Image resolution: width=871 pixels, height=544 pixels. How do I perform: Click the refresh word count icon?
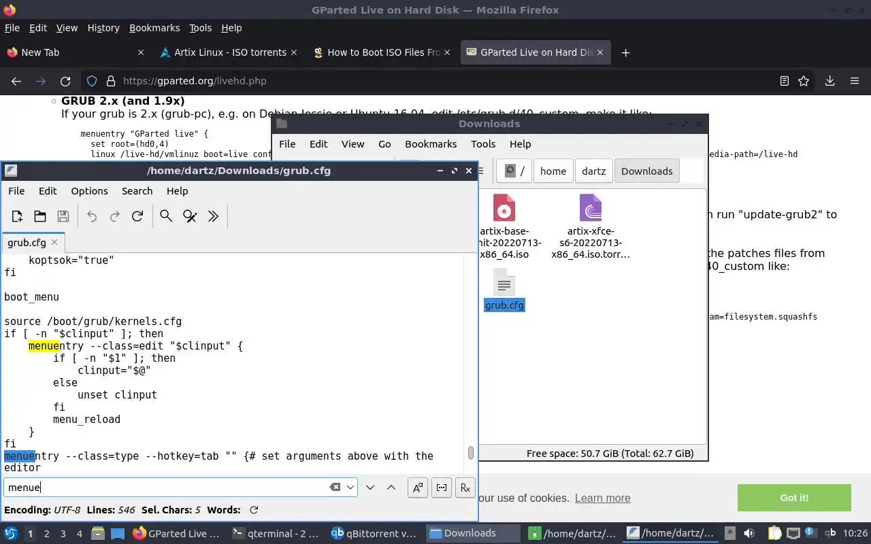pyautogui.click(x=254, y=510)
